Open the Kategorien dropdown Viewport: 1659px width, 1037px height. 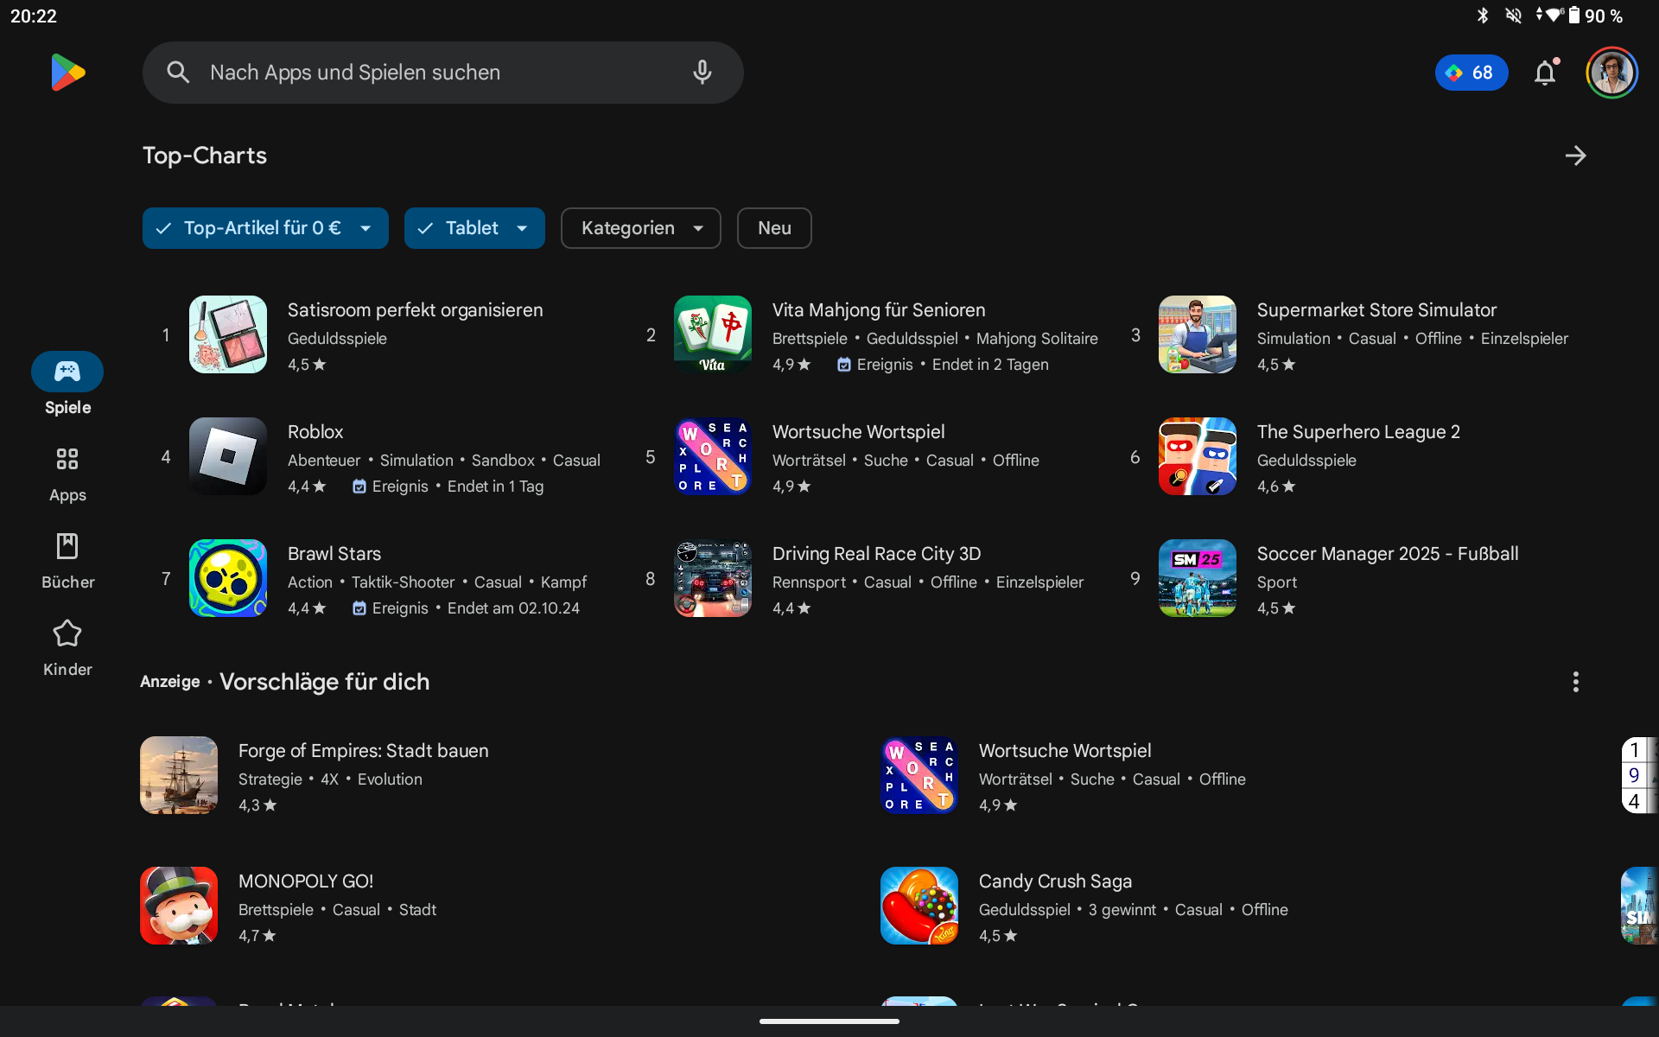coord(641,228)
